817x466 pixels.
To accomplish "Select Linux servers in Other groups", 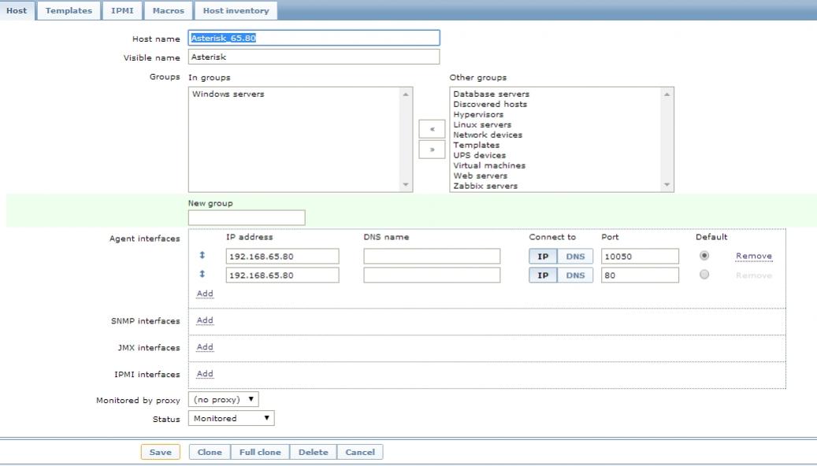I will click(482, 125).
